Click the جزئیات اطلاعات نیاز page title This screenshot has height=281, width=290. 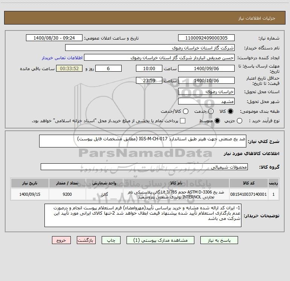[257, 18]
